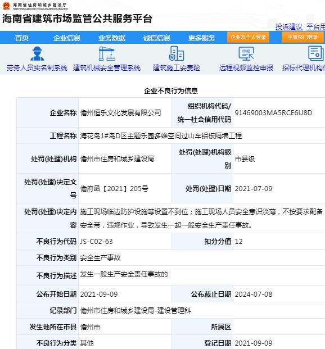Click the 记录部门 label cell
Screen dimensions: 325x349
point(48,311)
